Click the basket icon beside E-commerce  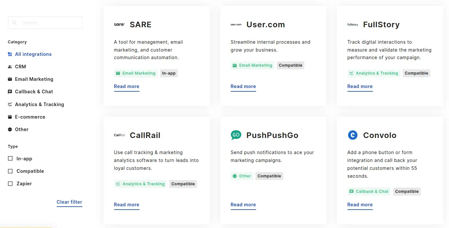10,117
